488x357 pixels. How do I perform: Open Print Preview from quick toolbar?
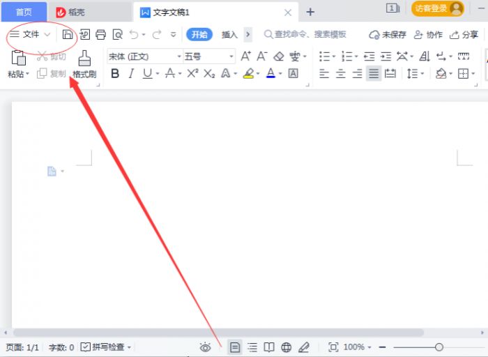[117, 34]
